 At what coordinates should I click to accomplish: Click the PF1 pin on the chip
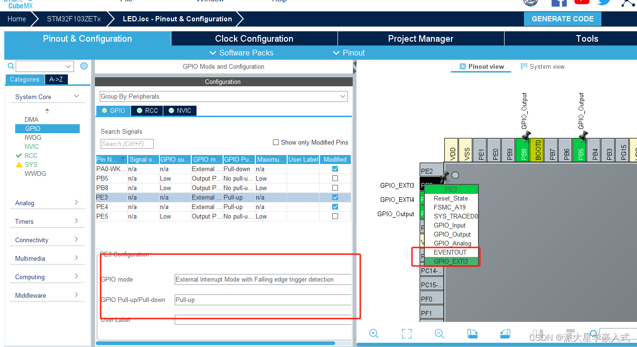click(x=431, y=313)
